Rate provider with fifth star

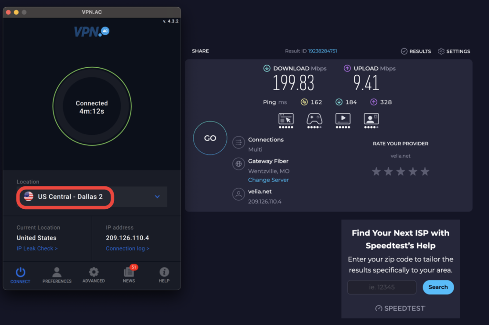425,171
